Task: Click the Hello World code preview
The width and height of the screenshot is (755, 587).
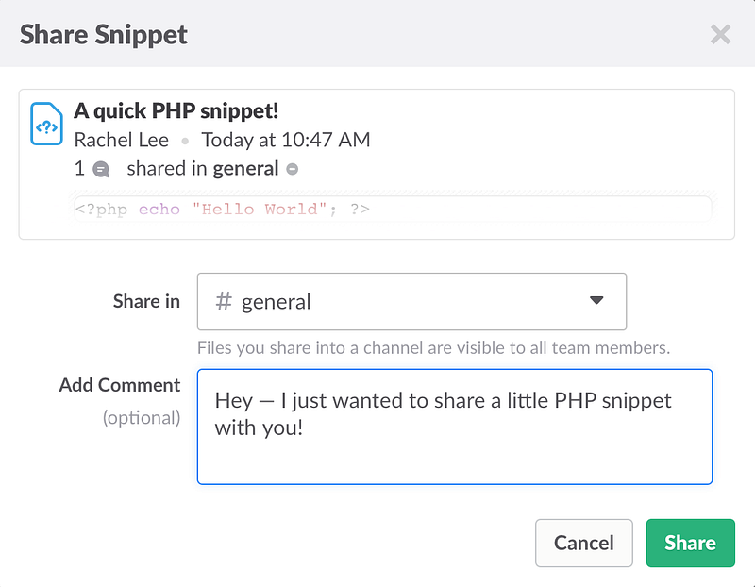Action: pyautogui.click(x=223, y=210)
